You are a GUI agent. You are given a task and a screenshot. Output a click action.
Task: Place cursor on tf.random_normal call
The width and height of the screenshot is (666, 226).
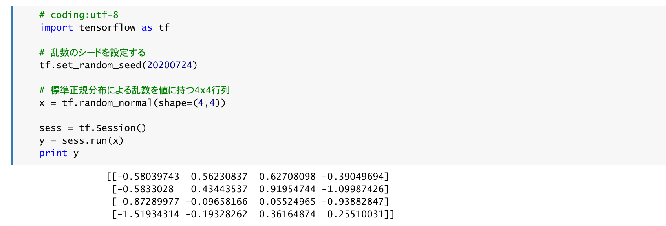tap(107, 103)
